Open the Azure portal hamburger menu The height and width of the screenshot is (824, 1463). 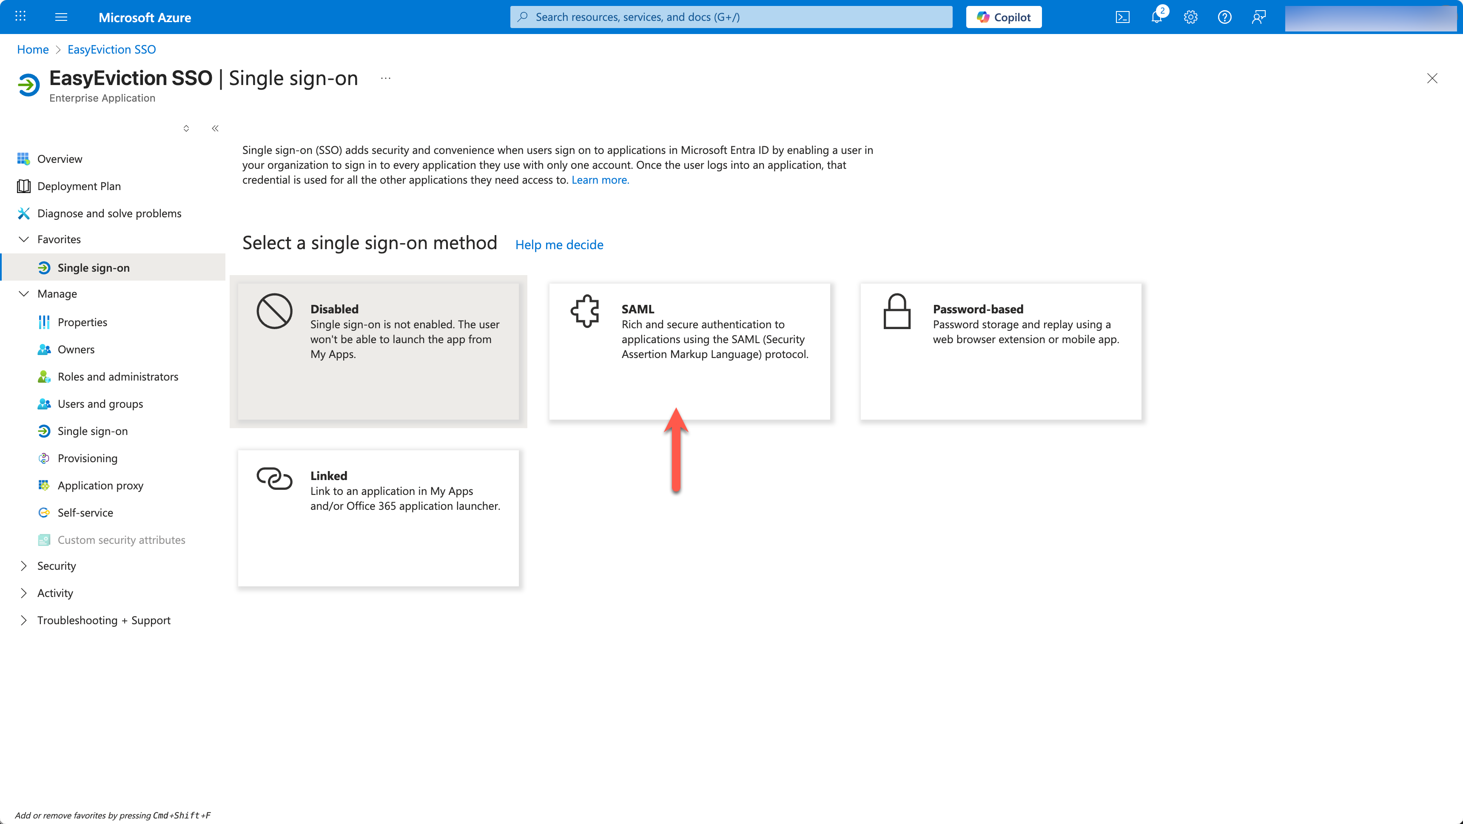click(x=61, y=17)
